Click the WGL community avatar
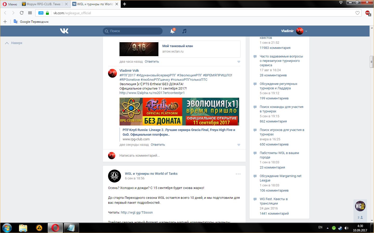 115,176
